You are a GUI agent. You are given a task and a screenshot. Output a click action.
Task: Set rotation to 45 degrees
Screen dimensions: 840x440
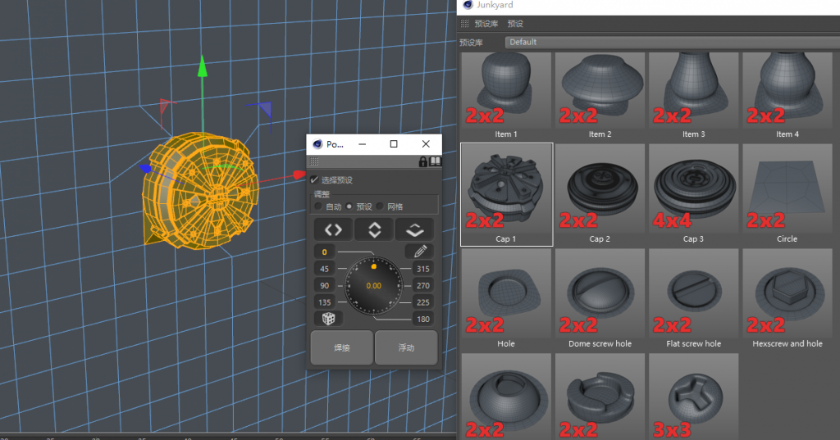click(324, 269)
